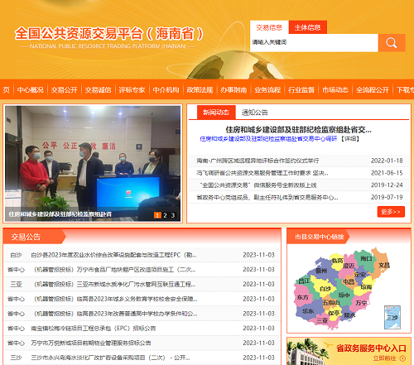This screenshot has width=414, height=365.
Task: Open the 业务流程 menu item
Action: [x=267, y=90]
